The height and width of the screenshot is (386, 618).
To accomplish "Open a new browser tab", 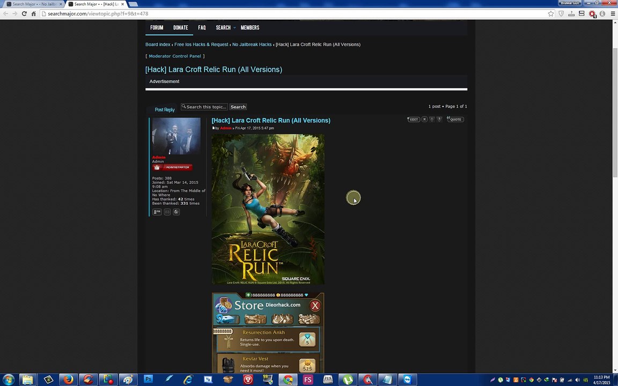I will pyautogui.click(x=133, y=4).
